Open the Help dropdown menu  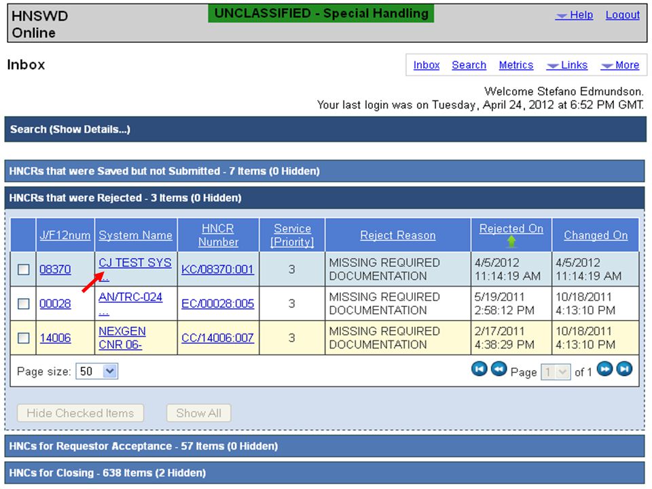pos(575,15)
